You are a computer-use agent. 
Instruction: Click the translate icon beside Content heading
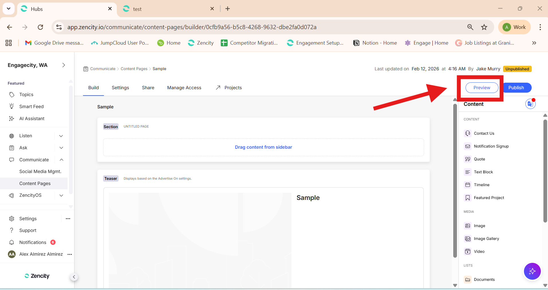click(530, 104)
